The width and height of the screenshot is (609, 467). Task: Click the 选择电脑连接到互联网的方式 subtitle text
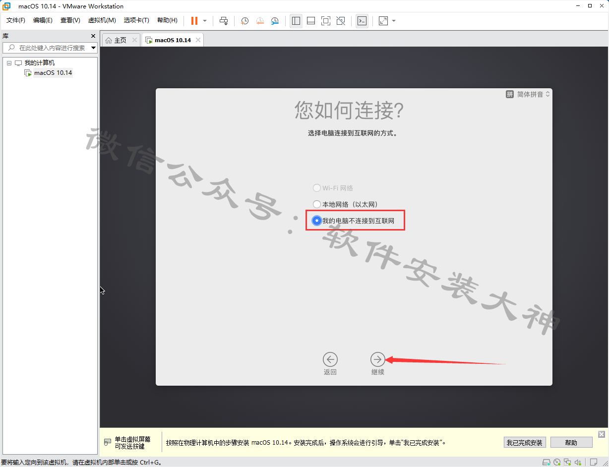point(353,133)
